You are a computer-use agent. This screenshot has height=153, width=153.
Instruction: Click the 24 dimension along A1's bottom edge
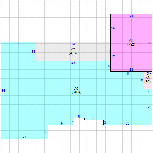point(131,69)
